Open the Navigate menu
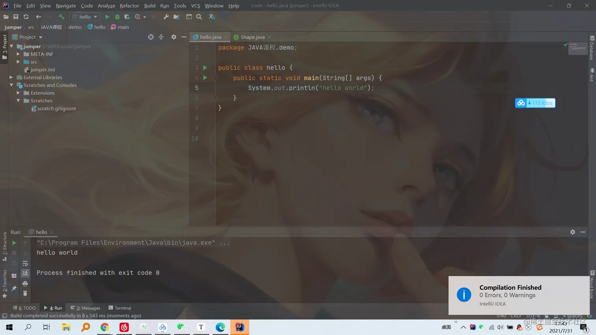596x335 pixels. 65,6
